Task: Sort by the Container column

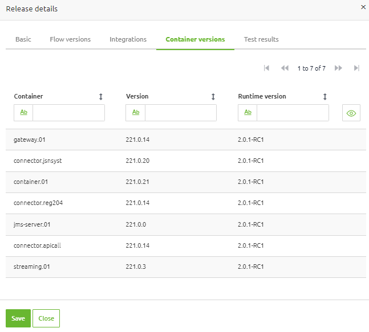Action: 101,97
